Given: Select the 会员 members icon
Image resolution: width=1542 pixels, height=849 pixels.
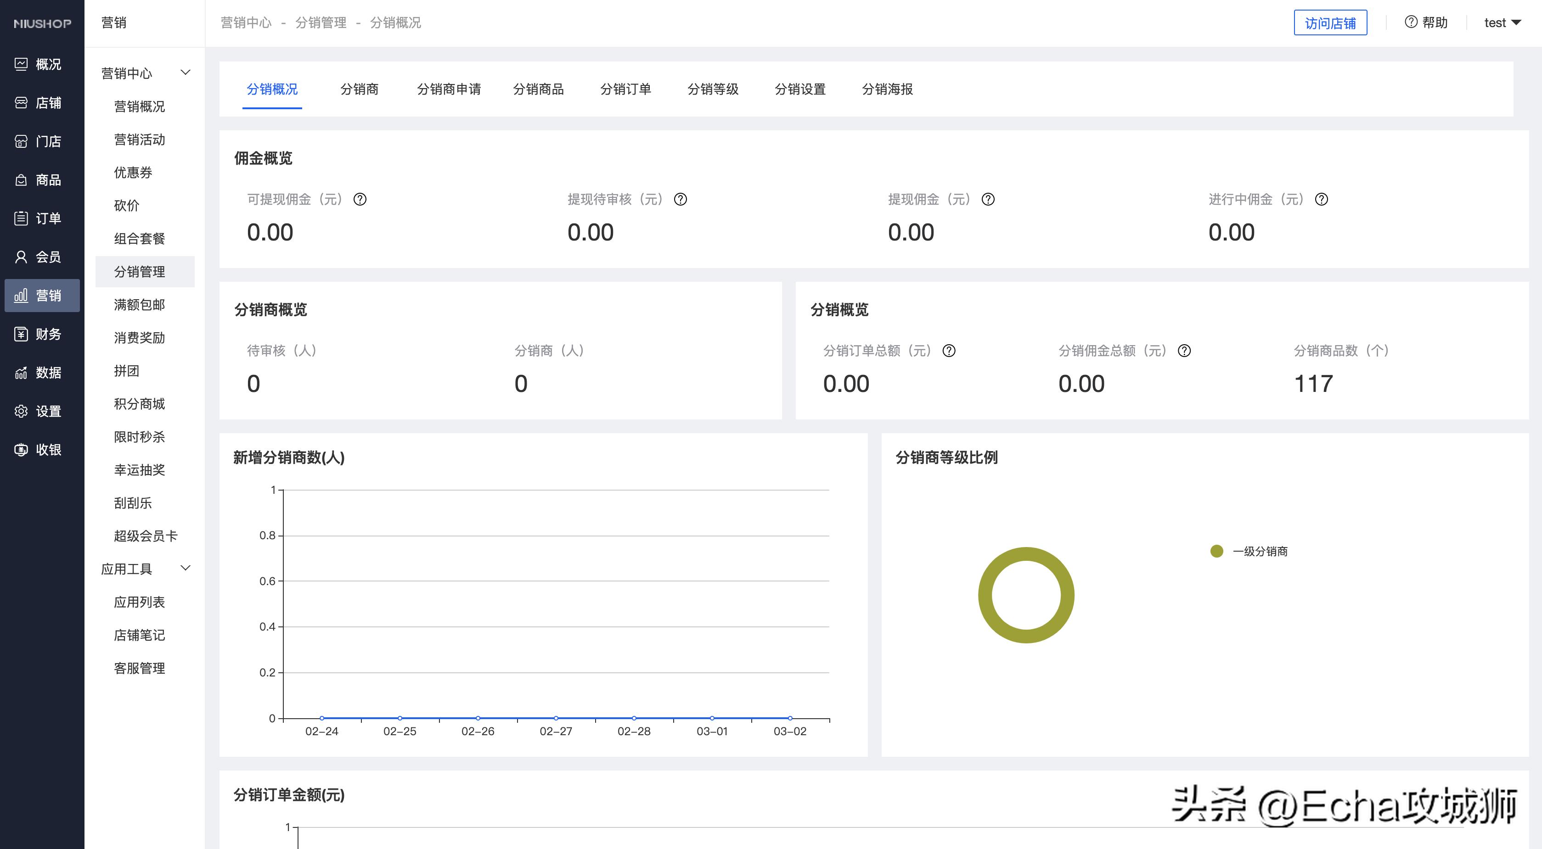Looking at the screenshot, I should 42,257.
